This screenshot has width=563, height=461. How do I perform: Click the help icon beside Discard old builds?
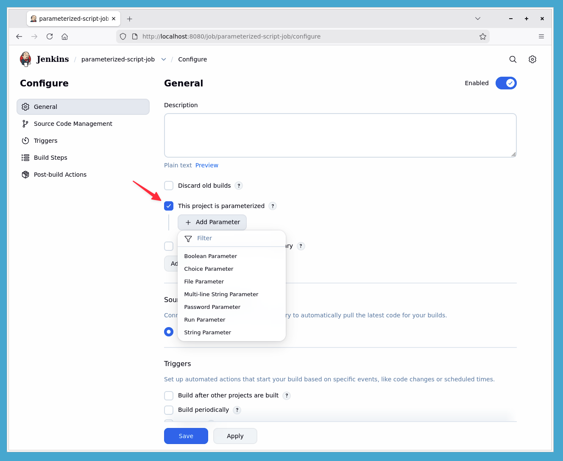tap(239, 186)
